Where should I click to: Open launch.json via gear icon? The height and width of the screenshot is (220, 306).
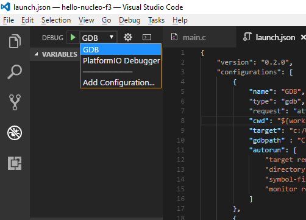[128, 37]
